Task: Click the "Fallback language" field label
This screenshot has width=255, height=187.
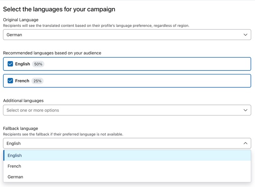Action: [20, 128]
